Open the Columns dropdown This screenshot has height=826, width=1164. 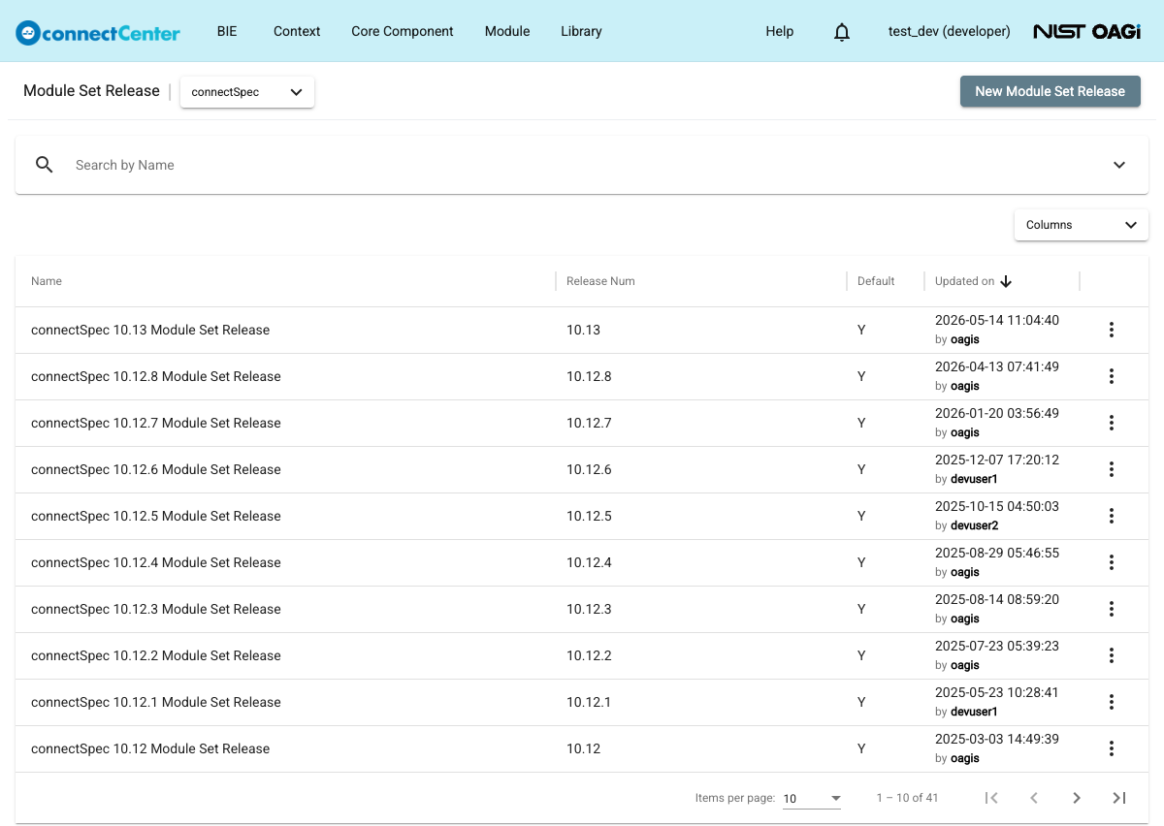click(1082, 225)
